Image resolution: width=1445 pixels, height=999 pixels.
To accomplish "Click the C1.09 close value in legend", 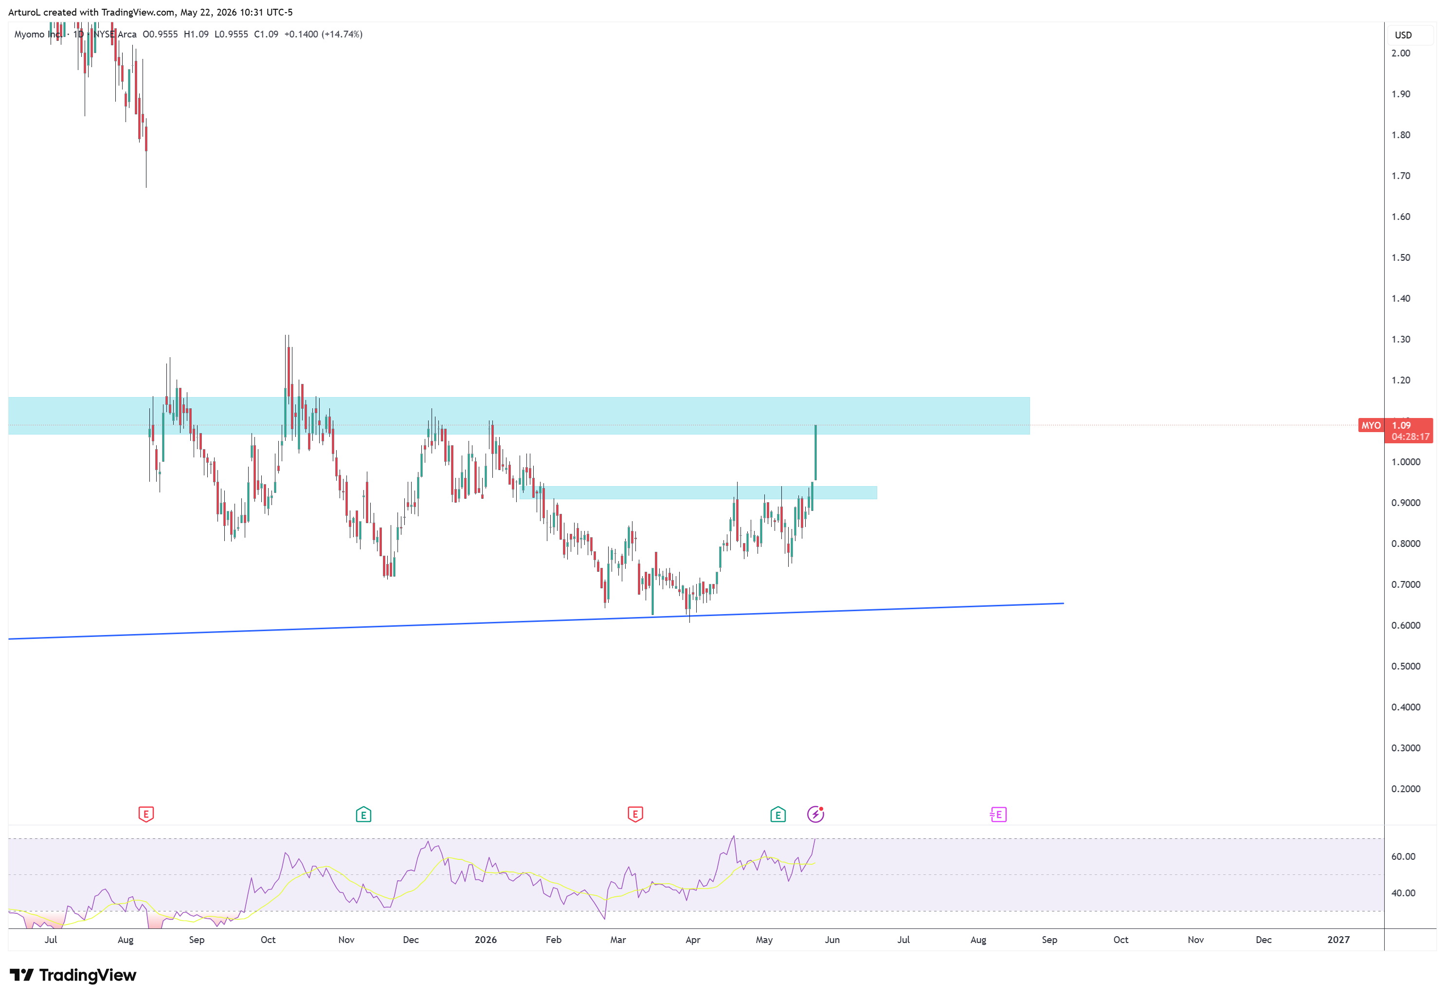I will click(266, 35).
